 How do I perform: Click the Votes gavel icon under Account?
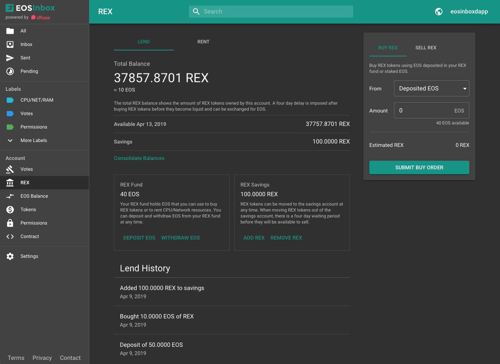10,169
